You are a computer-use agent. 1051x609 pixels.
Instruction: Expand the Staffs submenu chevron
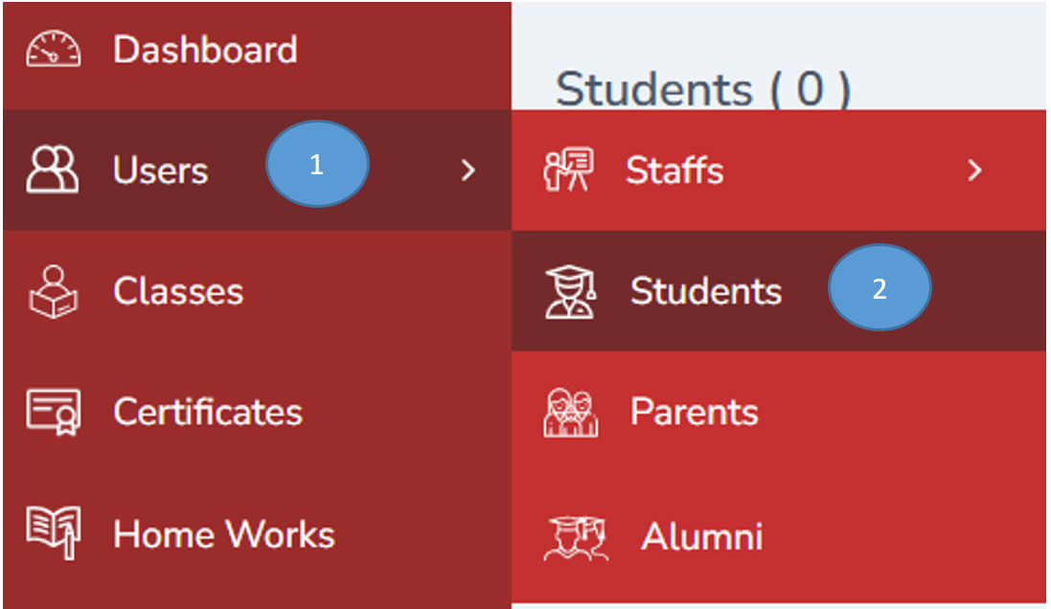(974, 170)
